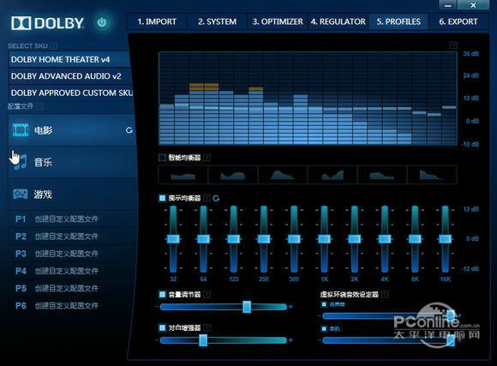Reset the 电影 profile with its refresh icon
Screen dimensions: 497x366
point(129,130)
